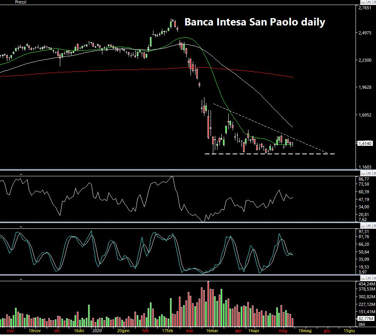Open the ellipsis label of the RSI panel
The height and width of the screenshot is (336, 376).
click(21, 174)
